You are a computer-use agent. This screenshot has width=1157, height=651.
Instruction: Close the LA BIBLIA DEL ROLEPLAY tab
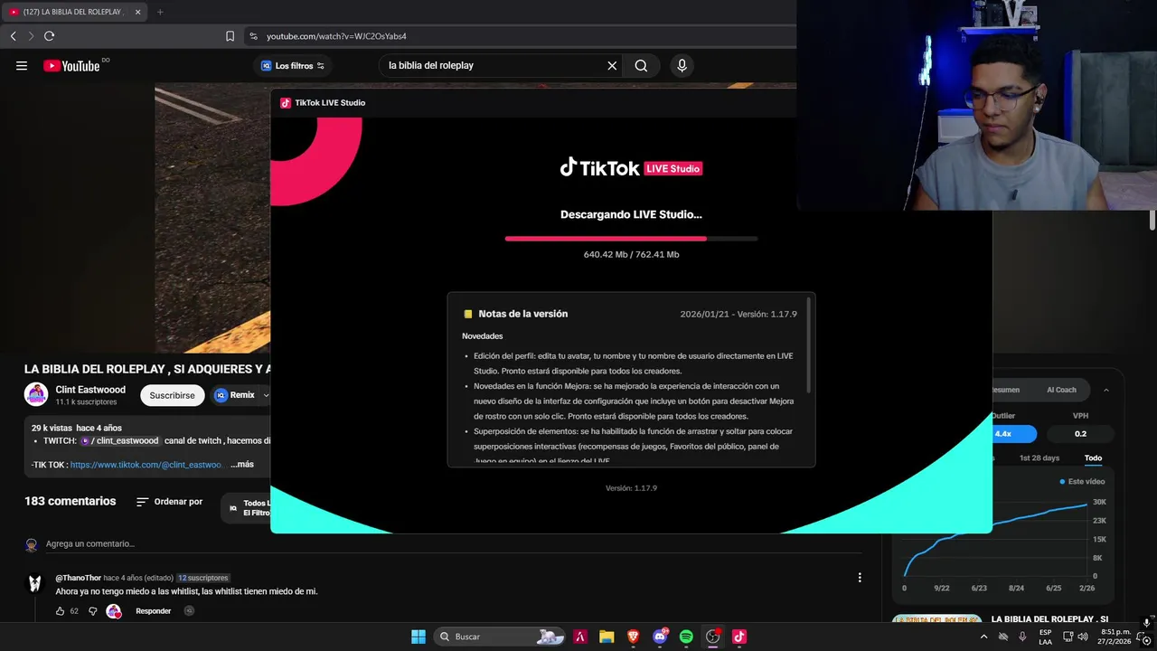click(137, 12)
